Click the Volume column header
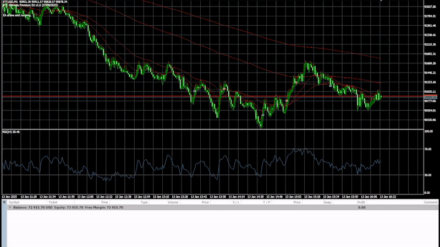 pyautogui.click(x=173, y=203)
